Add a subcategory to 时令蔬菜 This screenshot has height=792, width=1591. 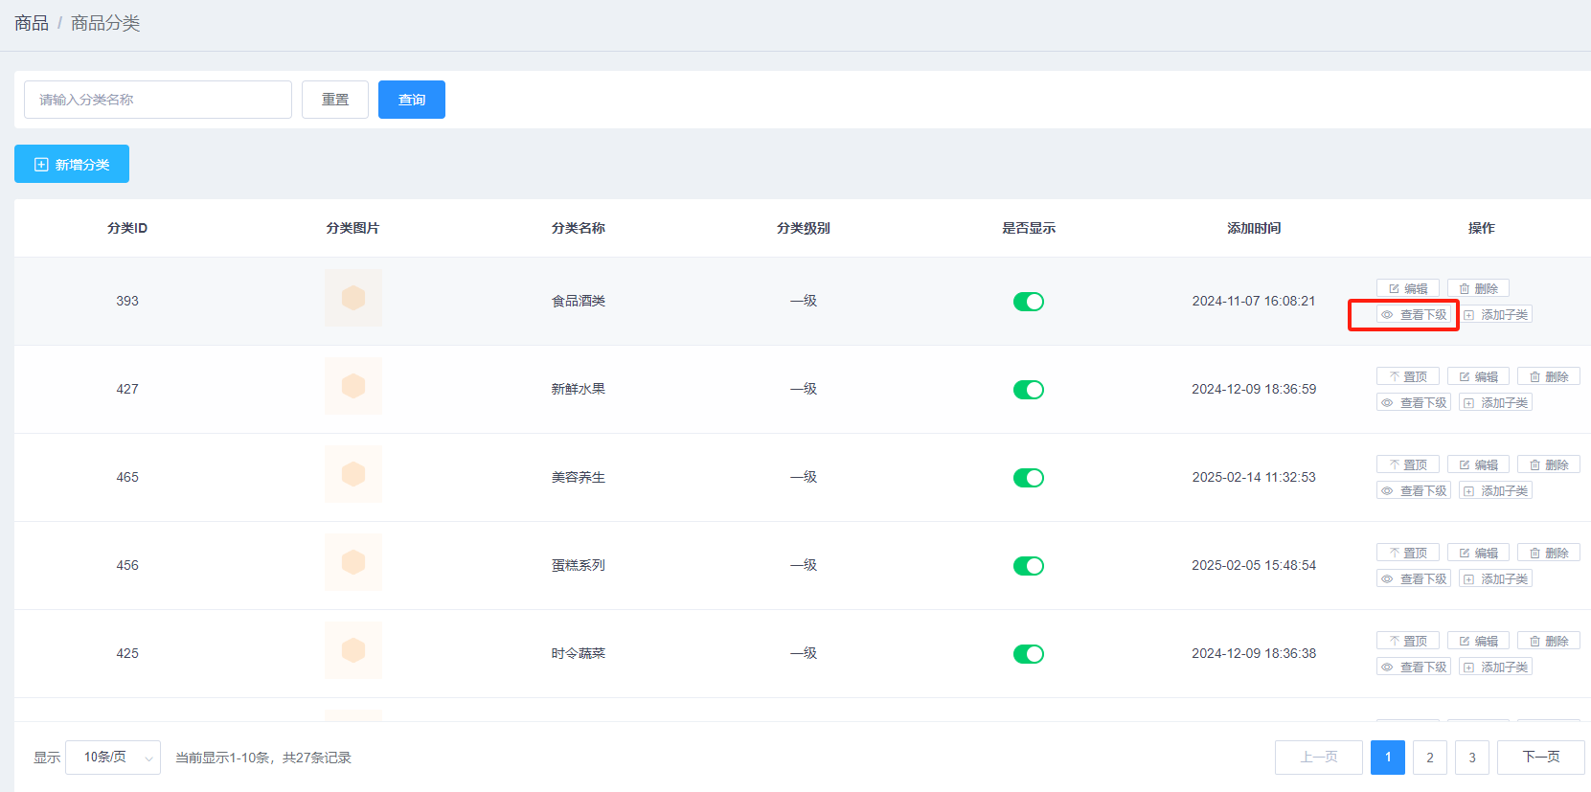pos(1495,667)
